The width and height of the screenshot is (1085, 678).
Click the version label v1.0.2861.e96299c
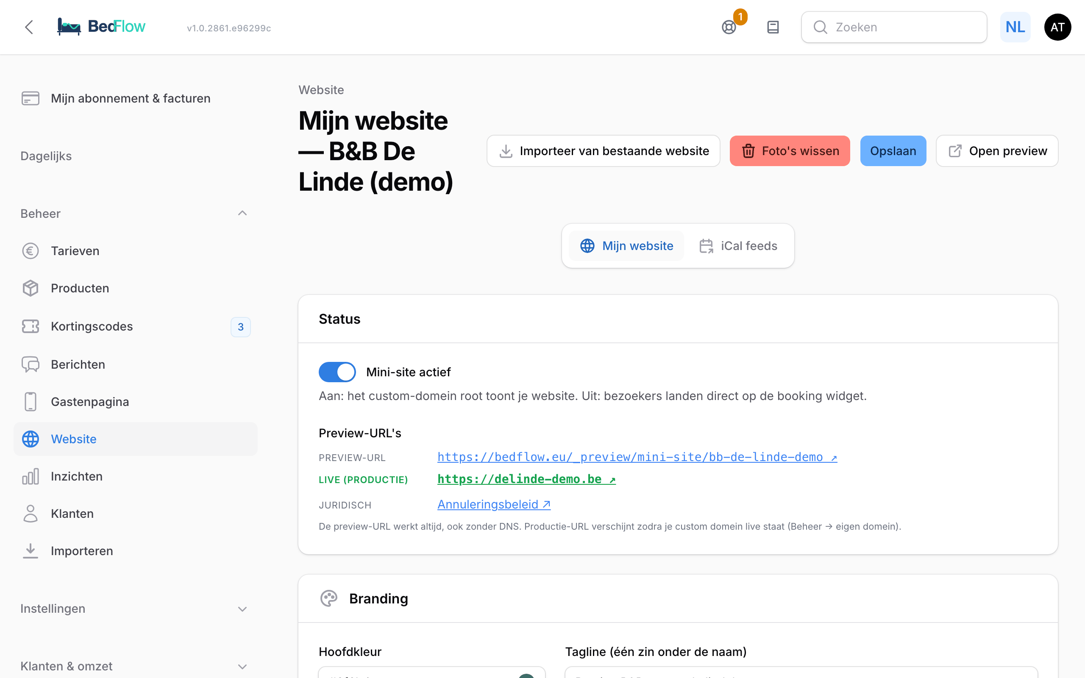(229, 28)
